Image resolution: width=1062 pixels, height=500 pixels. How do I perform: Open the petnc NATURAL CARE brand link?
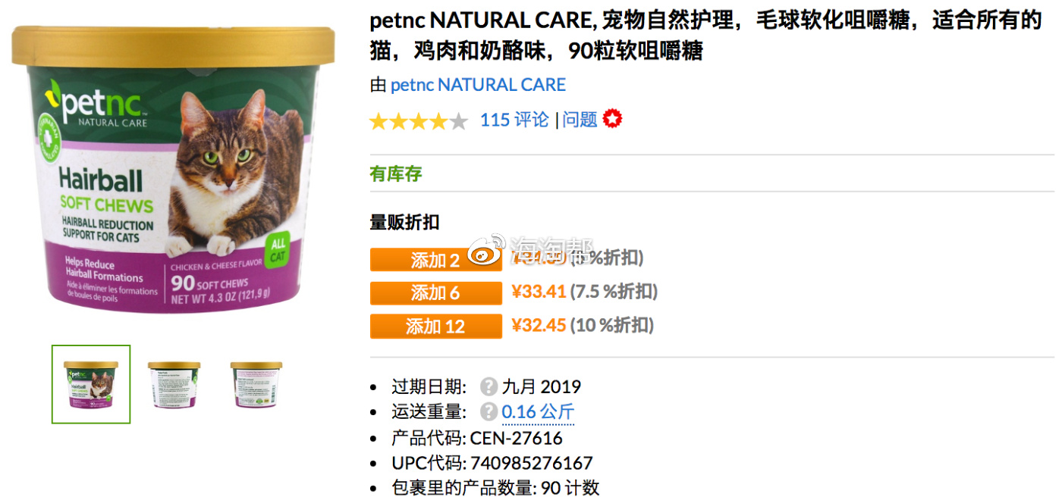[478, 85]
